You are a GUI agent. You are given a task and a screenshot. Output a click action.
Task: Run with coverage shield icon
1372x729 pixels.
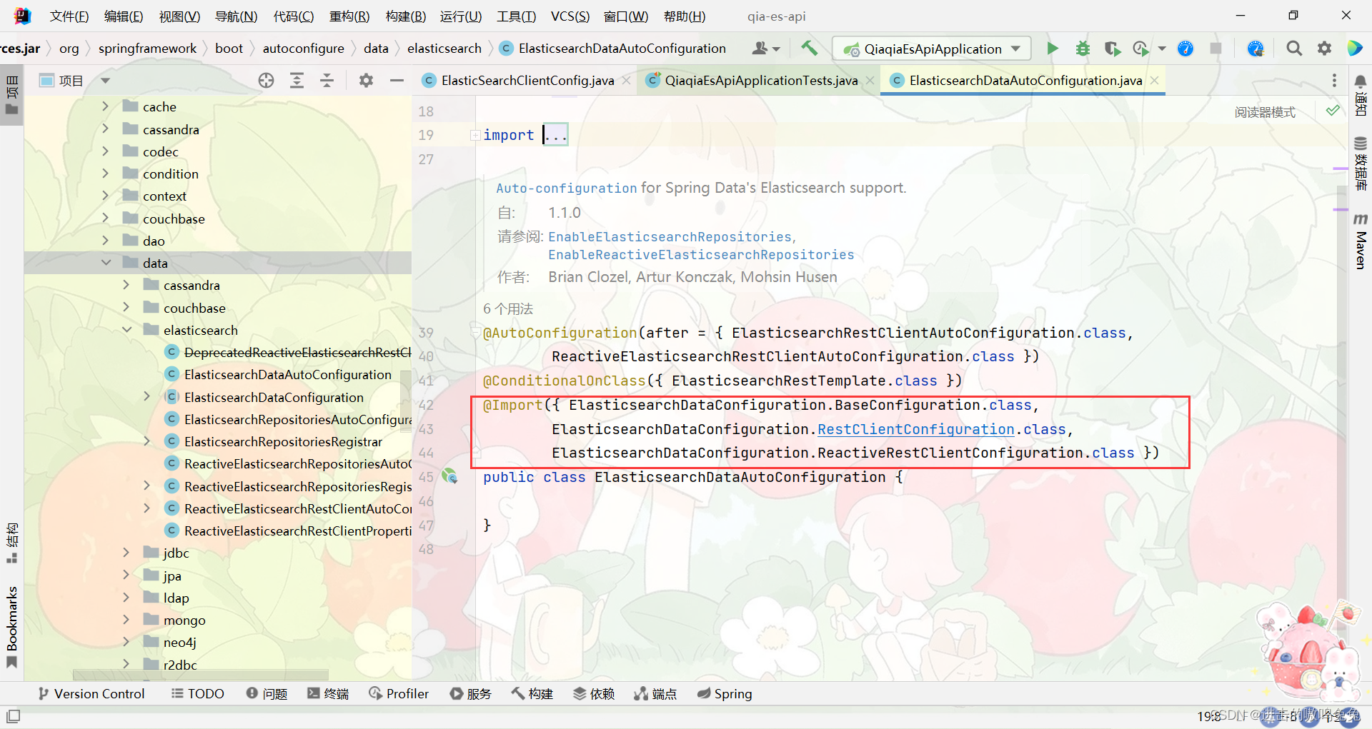pyautogui.click(x=1112, y=48)
